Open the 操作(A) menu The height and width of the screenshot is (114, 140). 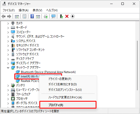(24, 10)
